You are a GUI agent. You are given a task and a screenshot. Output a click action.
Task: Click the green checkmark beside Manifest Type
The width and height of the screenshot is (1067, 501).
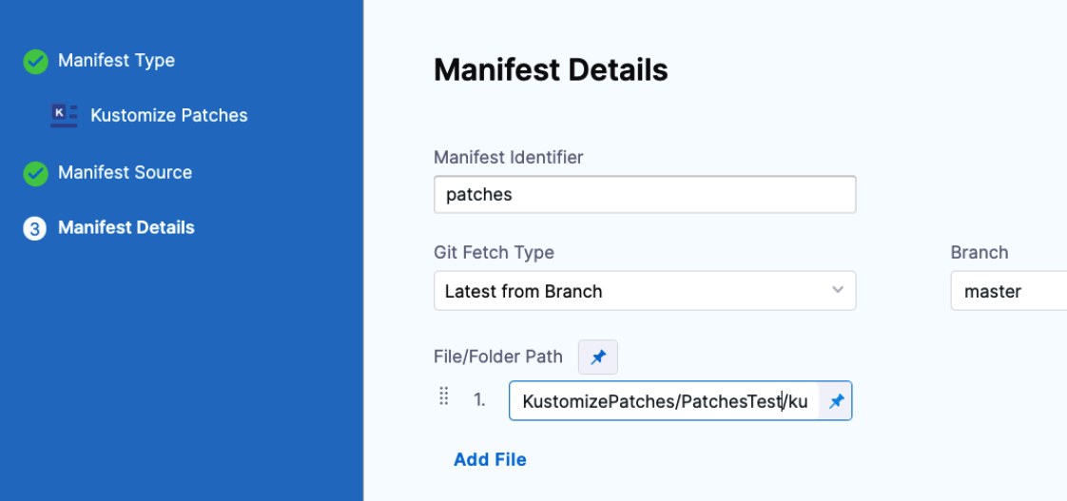tap(35, 62)
